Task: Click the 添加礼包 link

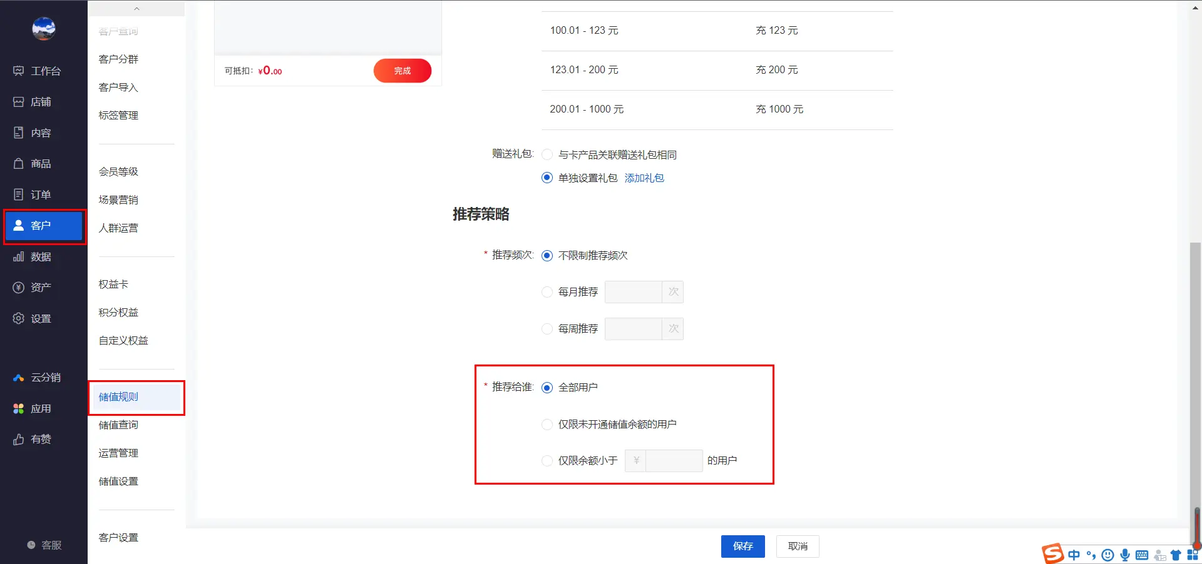Action: (x=644, y=178)
